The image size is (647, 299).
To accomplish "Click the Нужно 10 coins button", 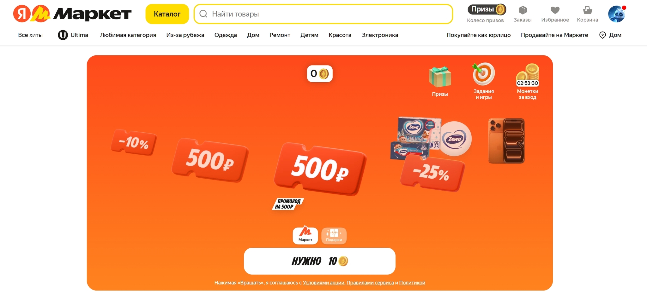I will pos(320,261).
